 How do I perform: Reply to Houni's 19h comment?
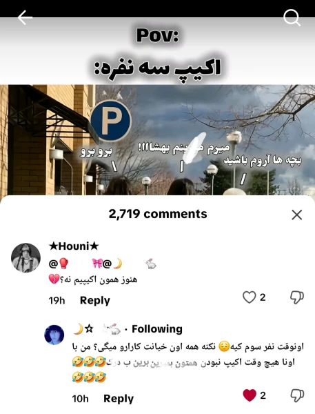[x=94, y=300]
